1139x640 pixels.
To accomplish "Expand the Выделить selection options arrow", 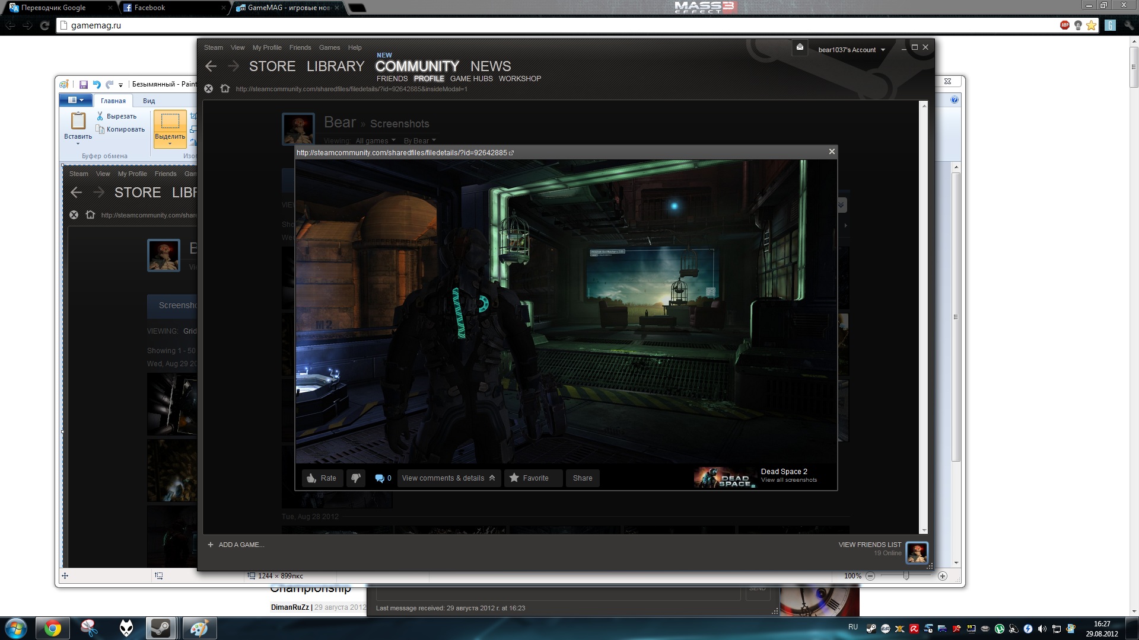I will click(x=170, y=143).
